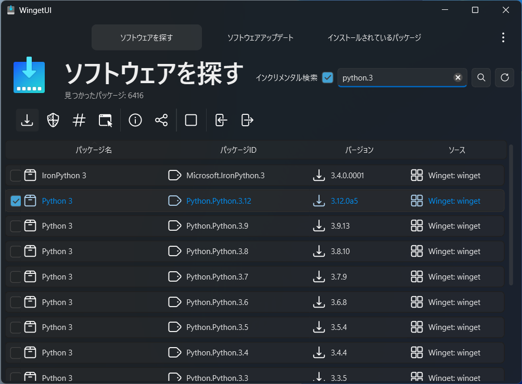Sort by the バージョン column header
Screen dimensions: 522x384
359,150
